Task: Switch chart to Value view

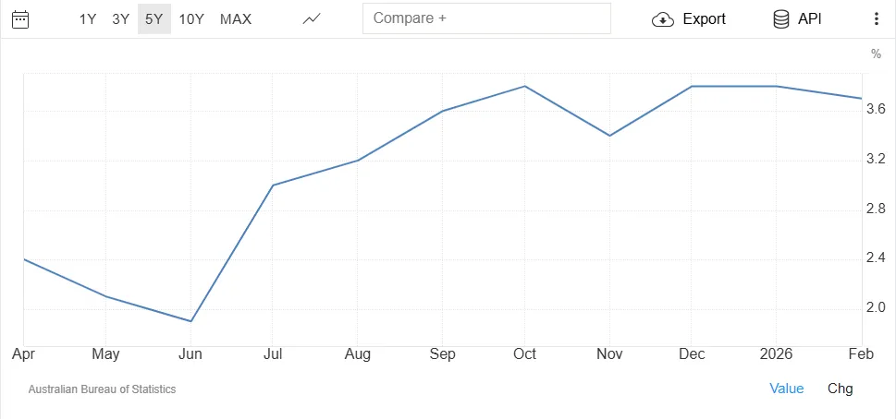Action: point(787,389)
